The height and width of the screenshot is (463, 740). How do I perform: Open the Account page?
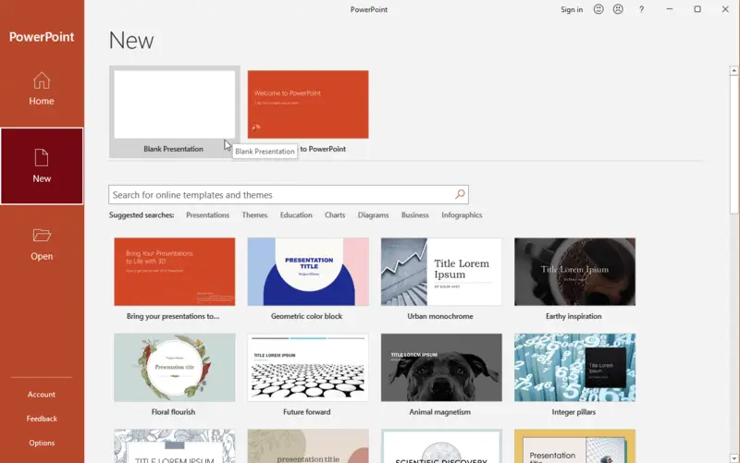(x=42, y=395)
